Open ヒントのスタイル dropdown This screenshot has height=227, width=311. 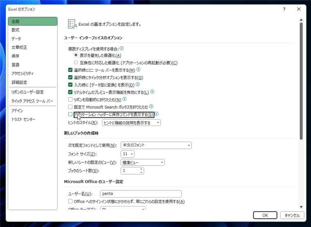click(x=131, y=123)
